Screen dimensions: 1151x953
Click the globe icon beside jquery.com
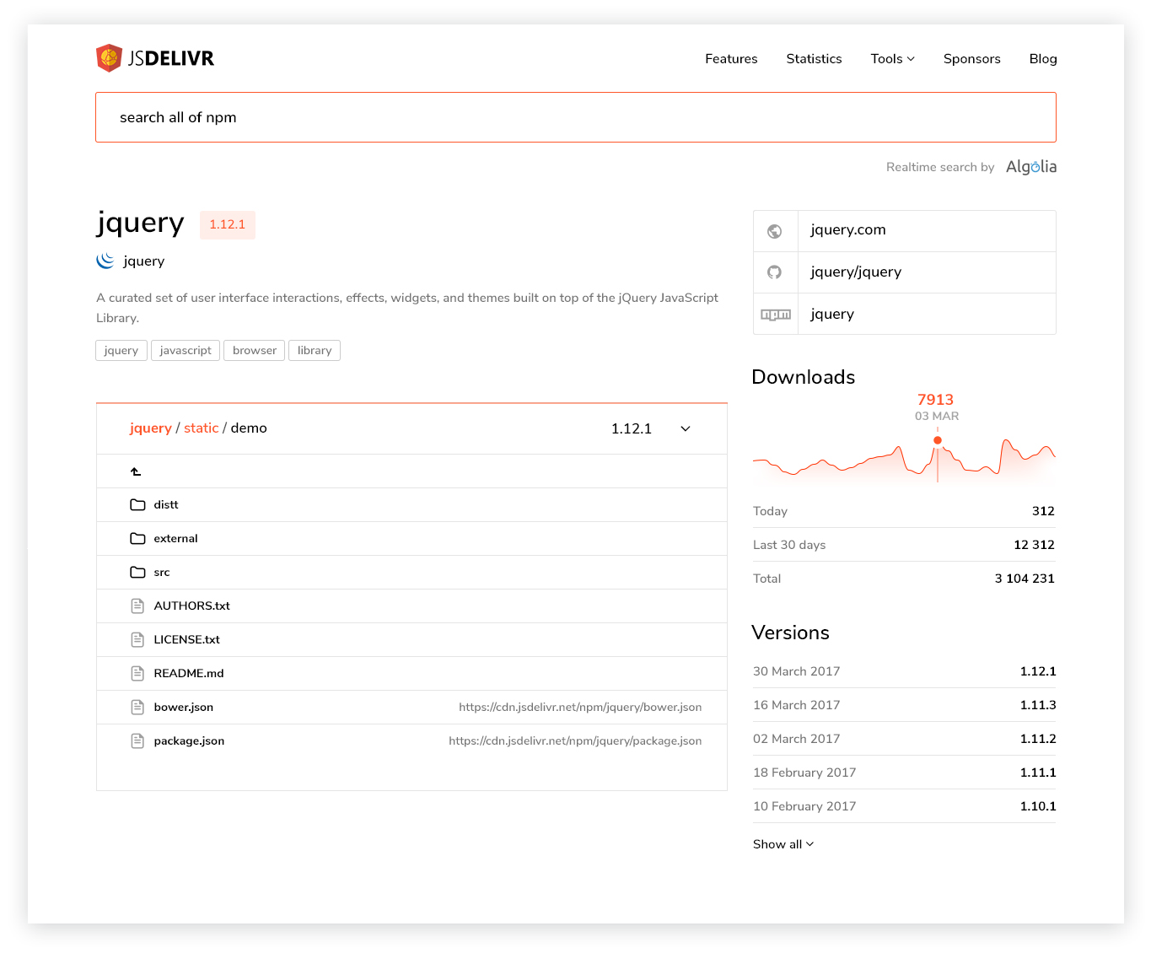pyautogui.click(x=774, y=231)
